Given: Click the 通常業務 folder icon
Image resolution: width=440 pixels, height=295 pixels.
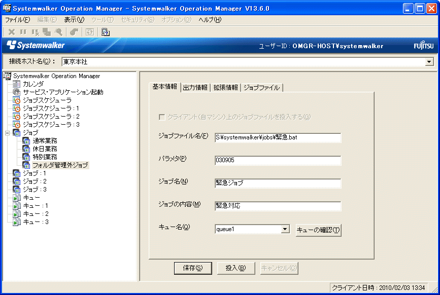Looking at the screenshot, I should pos(26,140).
